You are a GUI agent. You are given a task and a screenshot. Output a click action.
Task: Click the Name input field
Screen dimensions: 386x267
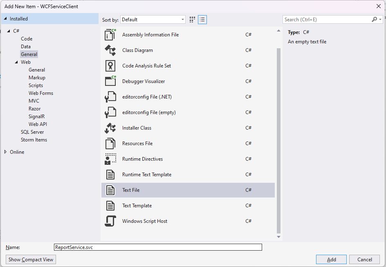pyautogui.click(x=158, y=247)
